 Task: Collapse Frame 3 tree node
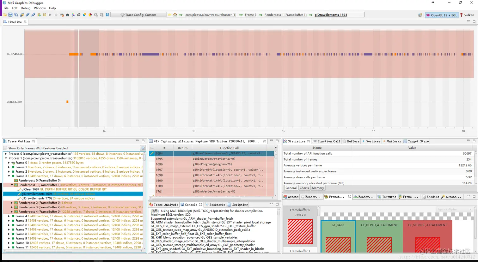click(9, 176)
